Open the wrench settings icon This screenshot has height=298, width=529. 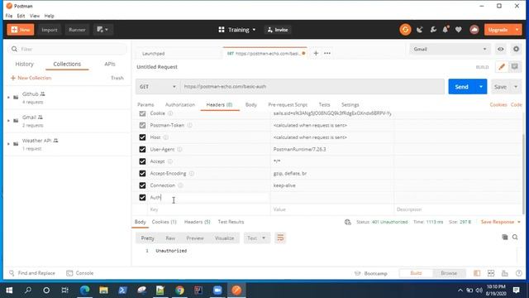click(433, 30)
